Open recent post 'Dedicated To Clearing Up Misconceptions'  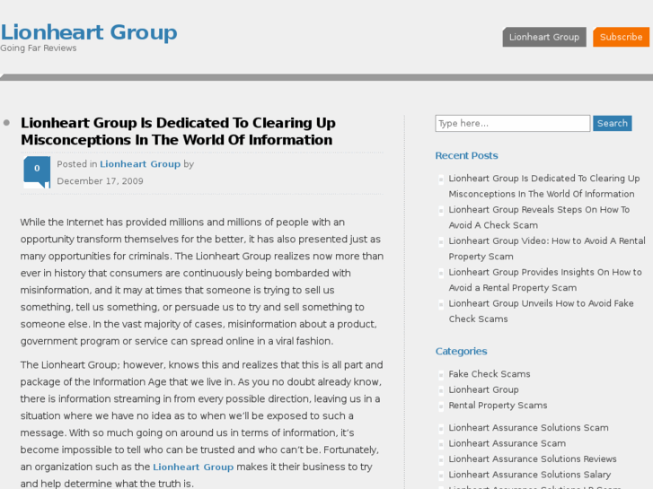(544, 186)
